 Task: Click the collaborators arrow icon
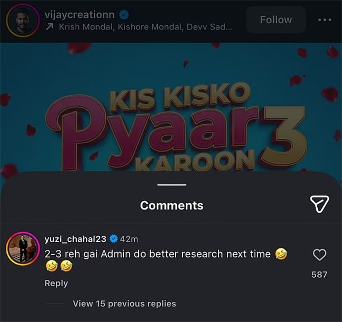[x=49, y=27]
